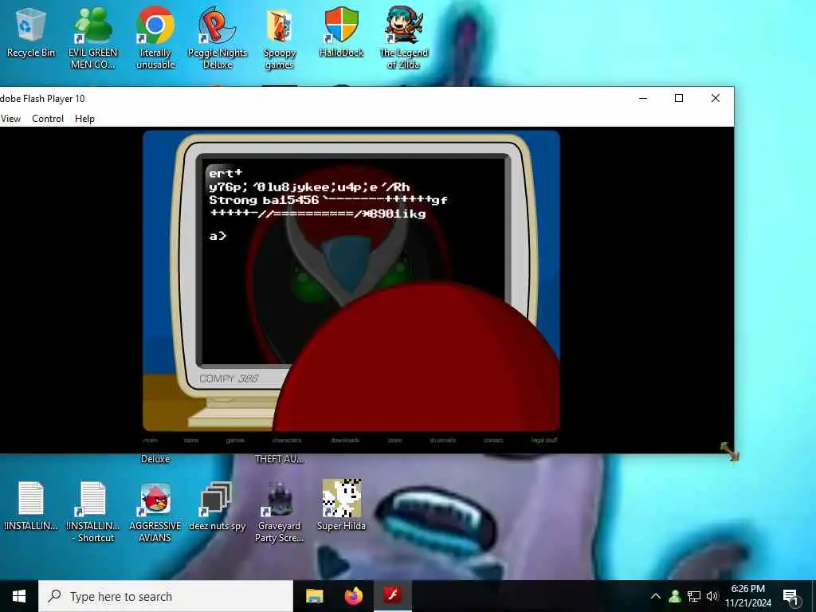The image size is (816, 612).
Task: Launch Super Hilda desktop icon
Action: tap(341, 504)
